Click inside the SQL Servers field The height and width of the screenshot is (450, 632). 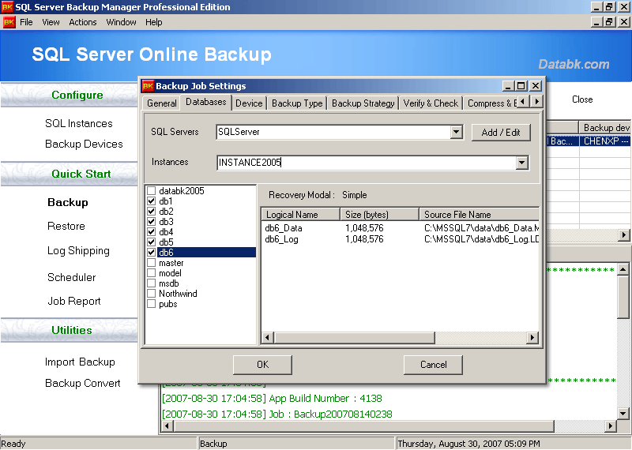[333, 132]
